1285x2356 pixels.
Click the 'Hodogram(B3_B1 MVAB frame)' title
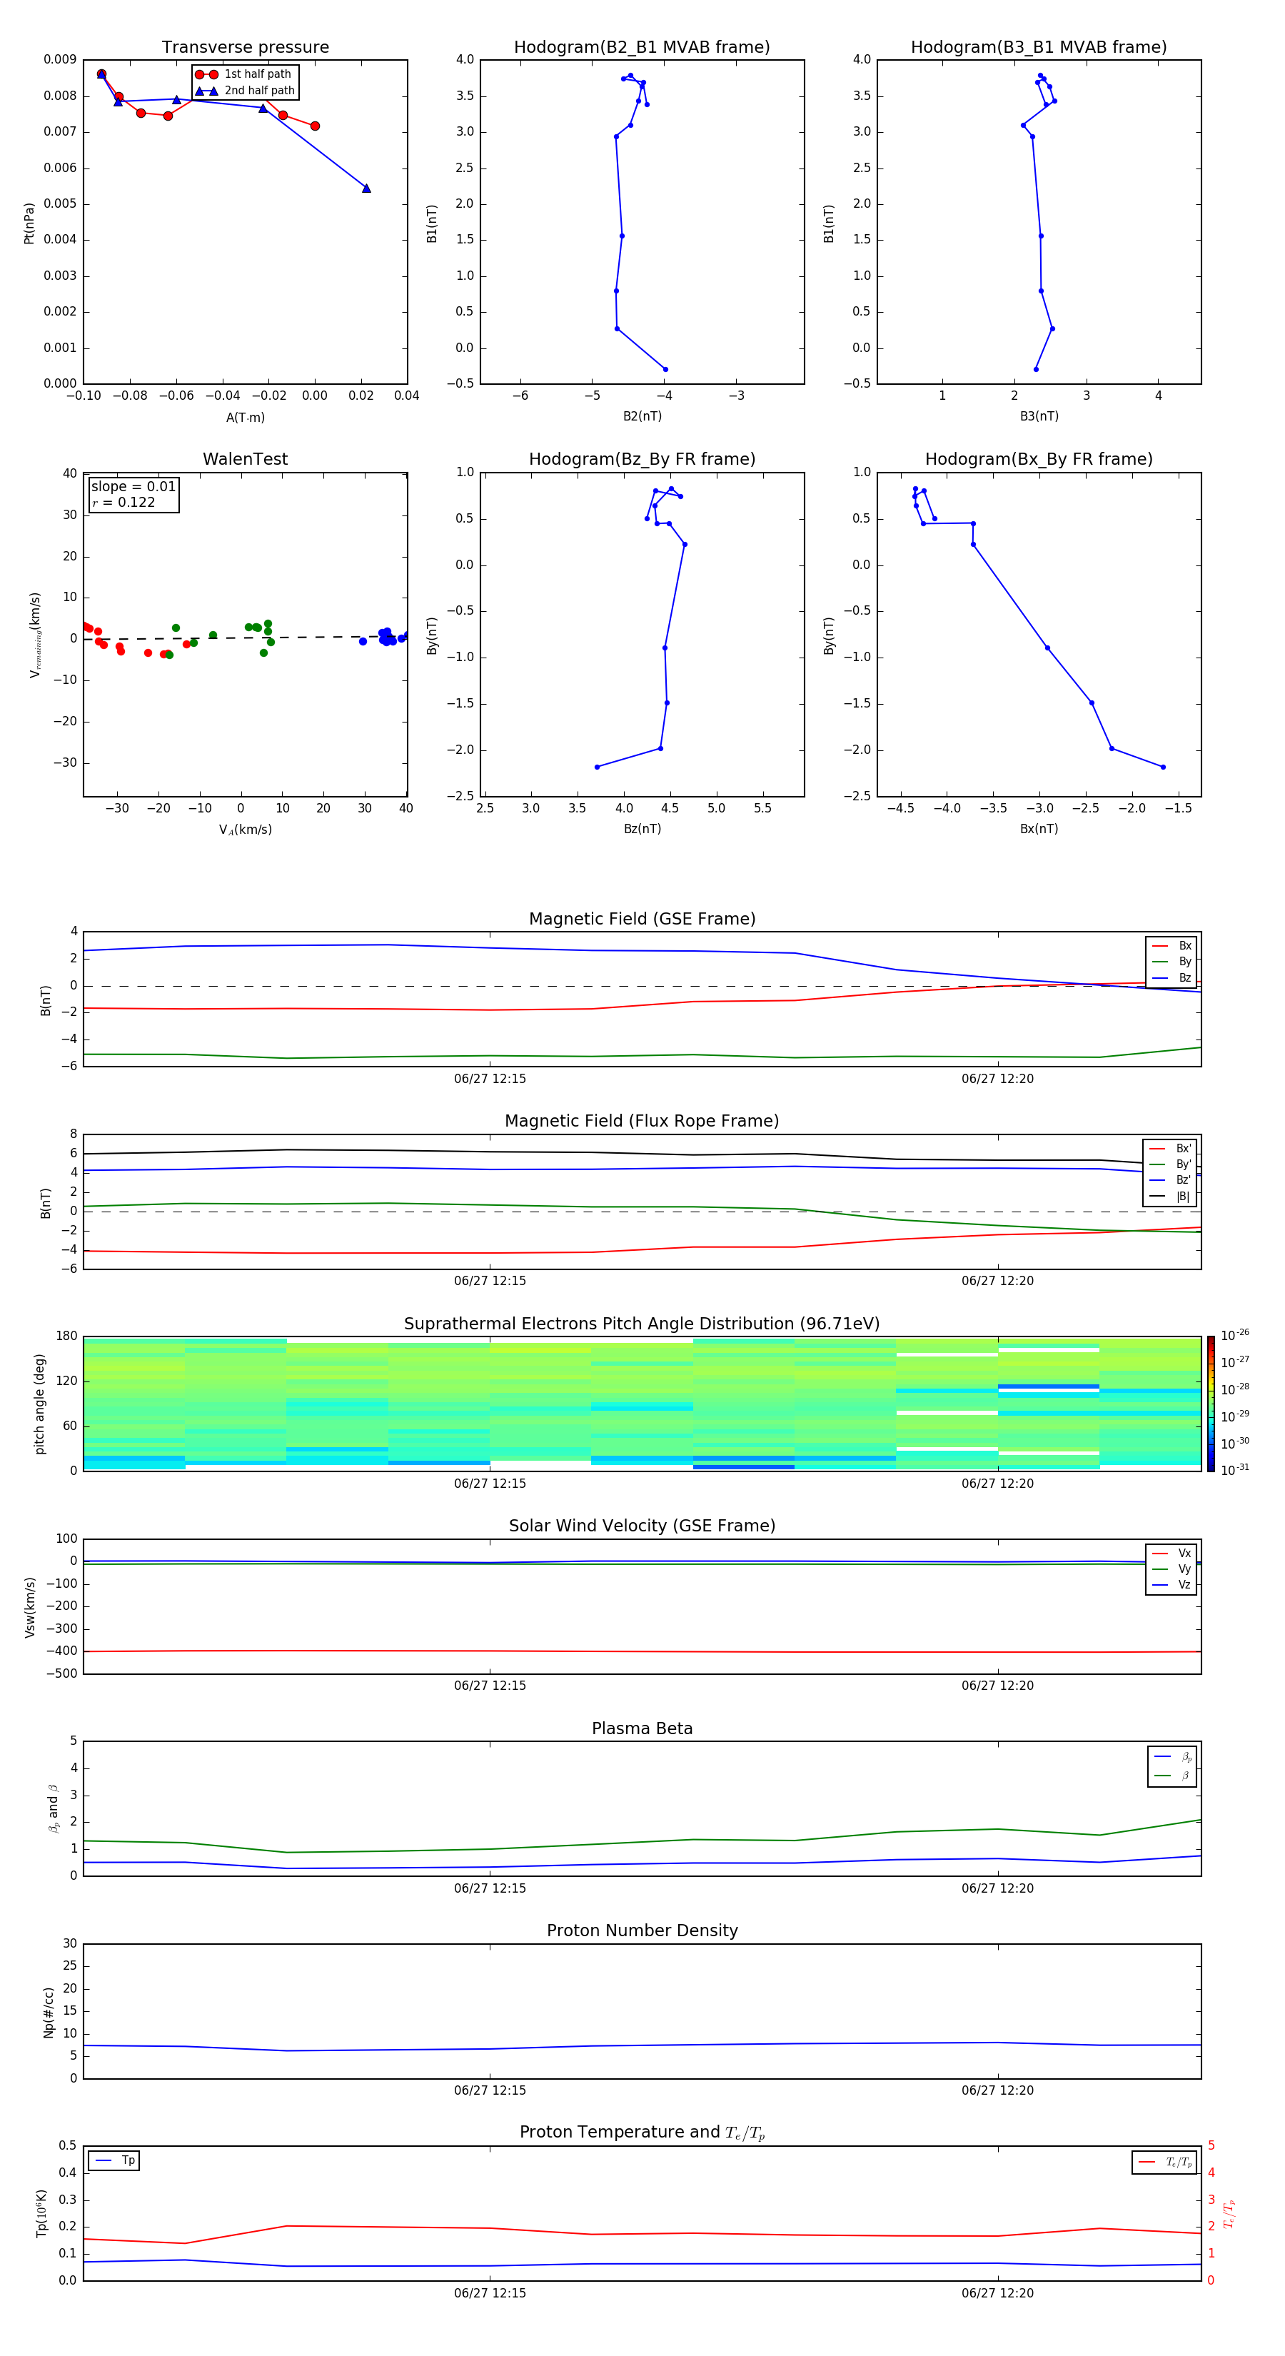point(1039,48)
